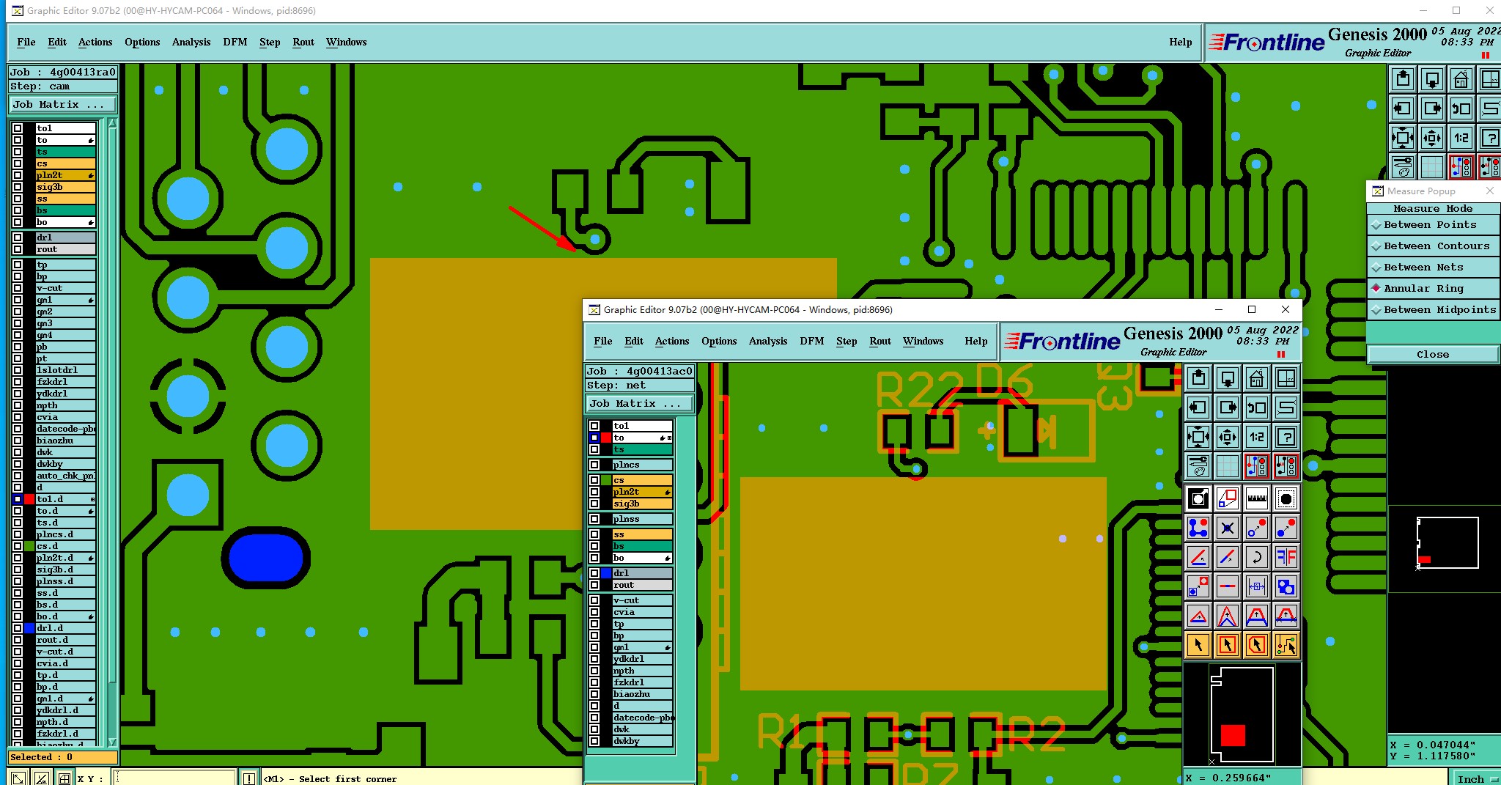The height and width of the screenshot is (785, 1501).
Task: Click the grid icon in the back window
Action: pyautogui.click(x=1431, y=167)
